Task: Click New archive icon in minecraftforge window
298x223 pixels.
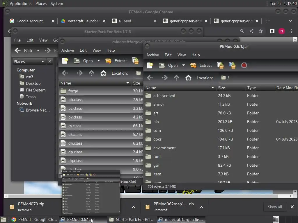Action: [x=65, y=61]
